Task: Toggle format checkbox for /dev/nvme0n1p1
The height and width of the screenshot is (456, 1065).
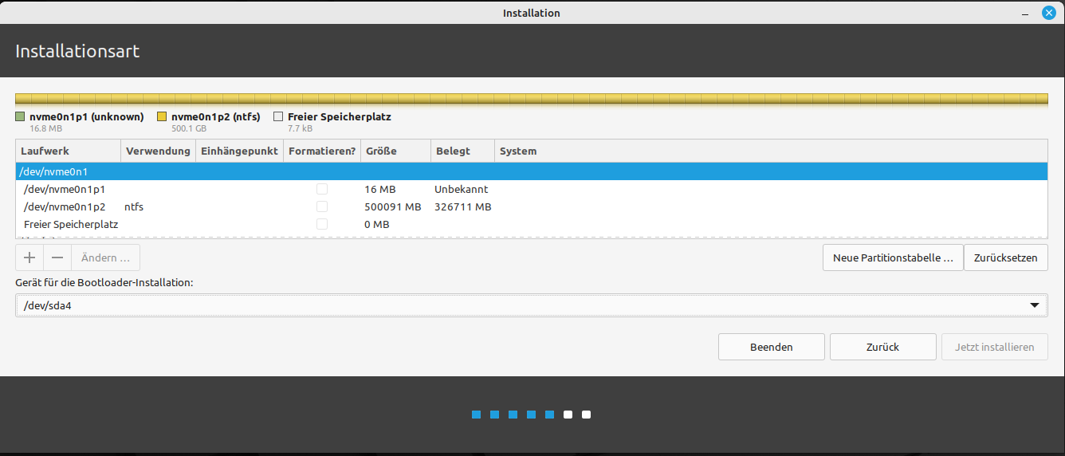Action: pos(322,190)
